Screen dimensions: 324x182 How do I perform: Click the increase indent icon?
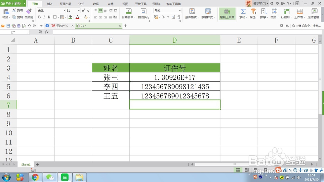coord(116,10)
